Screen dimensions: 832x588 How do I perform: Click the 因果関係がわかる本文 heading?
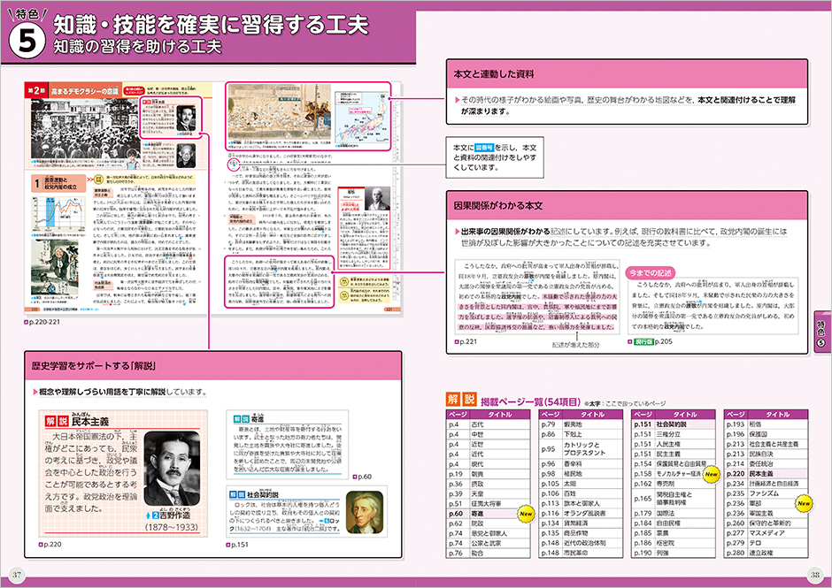coord(497,205)
